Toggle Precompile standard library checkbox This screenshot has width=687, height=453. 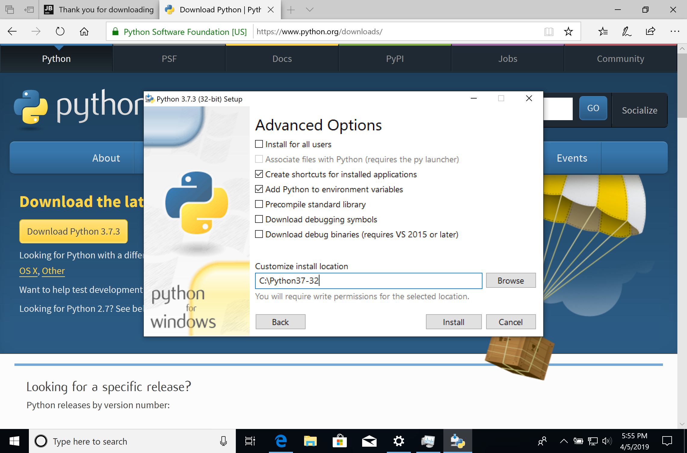259,204
